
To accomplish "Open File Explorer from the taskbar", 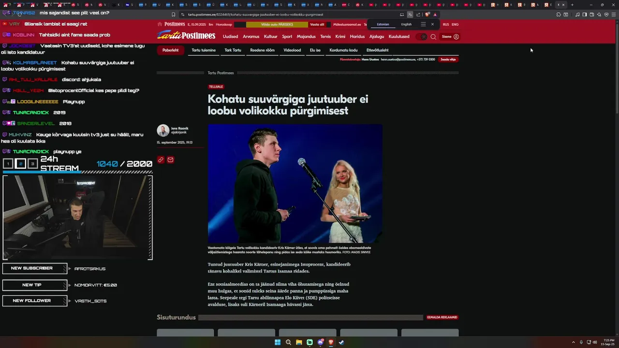I will pyautogui.click(x=299, y=342).
